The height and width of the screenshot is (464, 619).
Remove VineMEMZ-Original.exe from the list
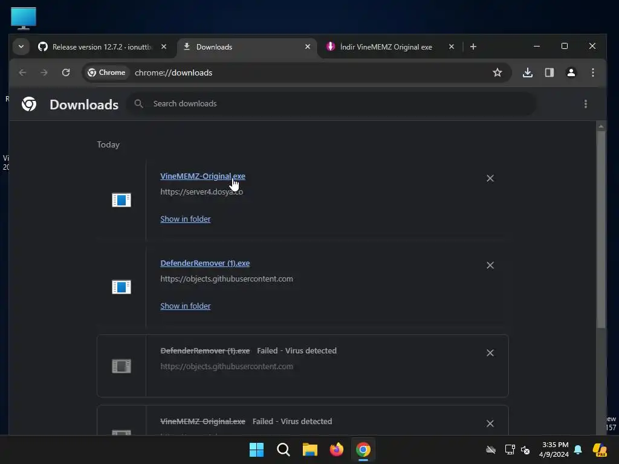point(490,178)
